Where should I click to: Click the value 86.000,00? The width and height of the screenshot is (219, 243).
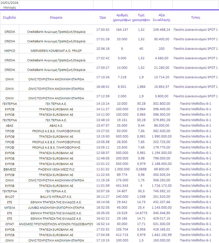pyautogui.click(x=162, y=126)
